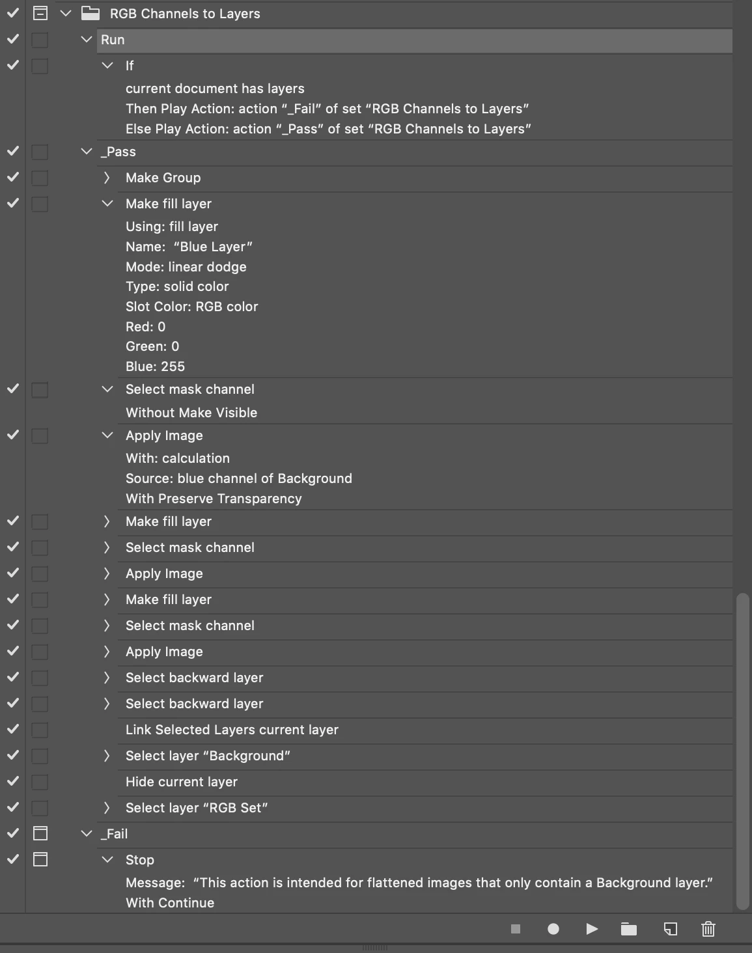Select the _Pass action row
The width and height of the screenshot is (752, 953).
415,152
